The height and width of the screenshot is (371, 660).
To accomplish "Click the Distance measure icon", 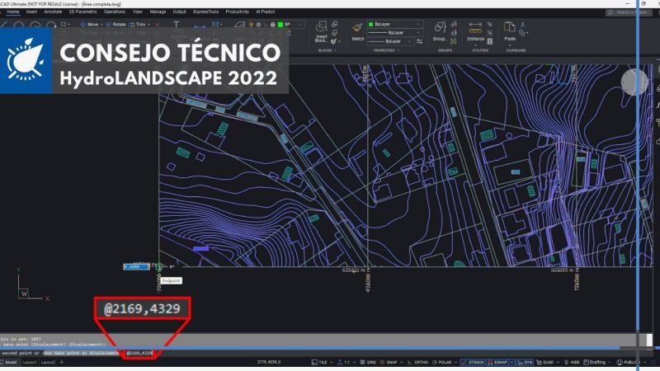I will click(475, 28).
